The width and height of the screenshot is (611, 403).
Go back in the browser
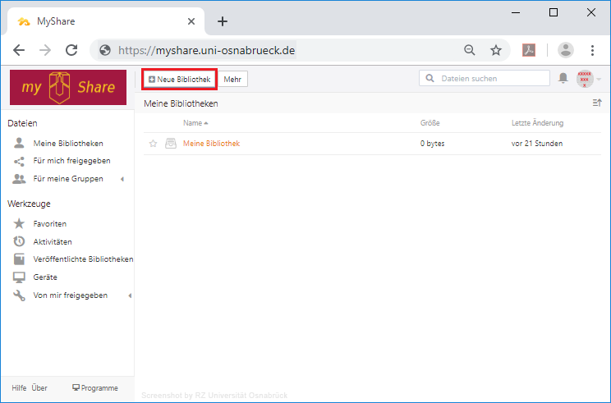(x=19, y=50)
